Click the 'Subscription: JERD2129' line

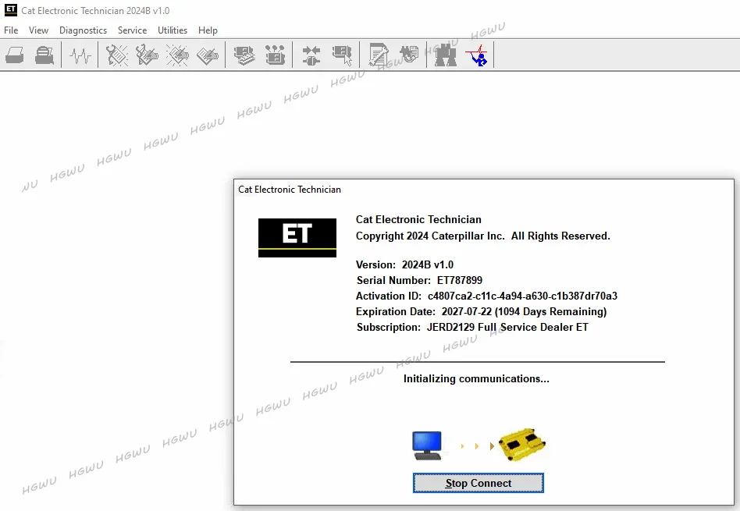point(472,327)
